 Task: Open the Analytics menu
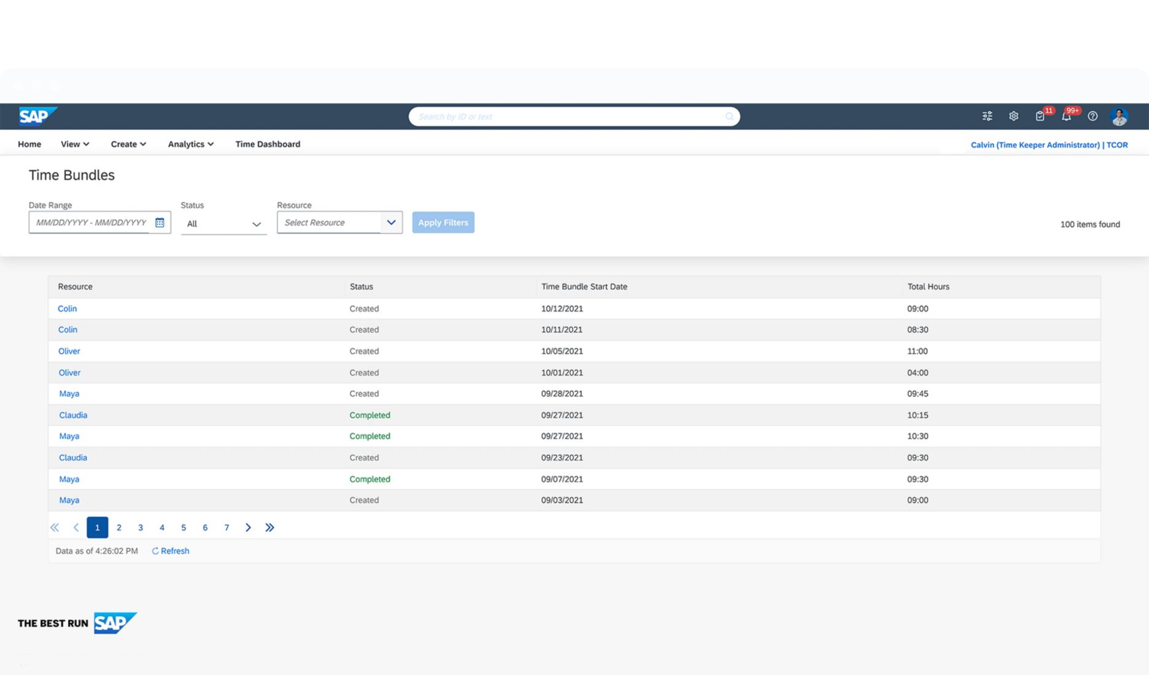(x=190, y=144)
